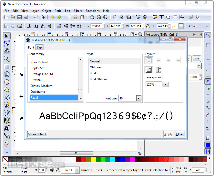Screen dimensions: 214x176
Task: Select the Tweak tool
Action: 6,51
